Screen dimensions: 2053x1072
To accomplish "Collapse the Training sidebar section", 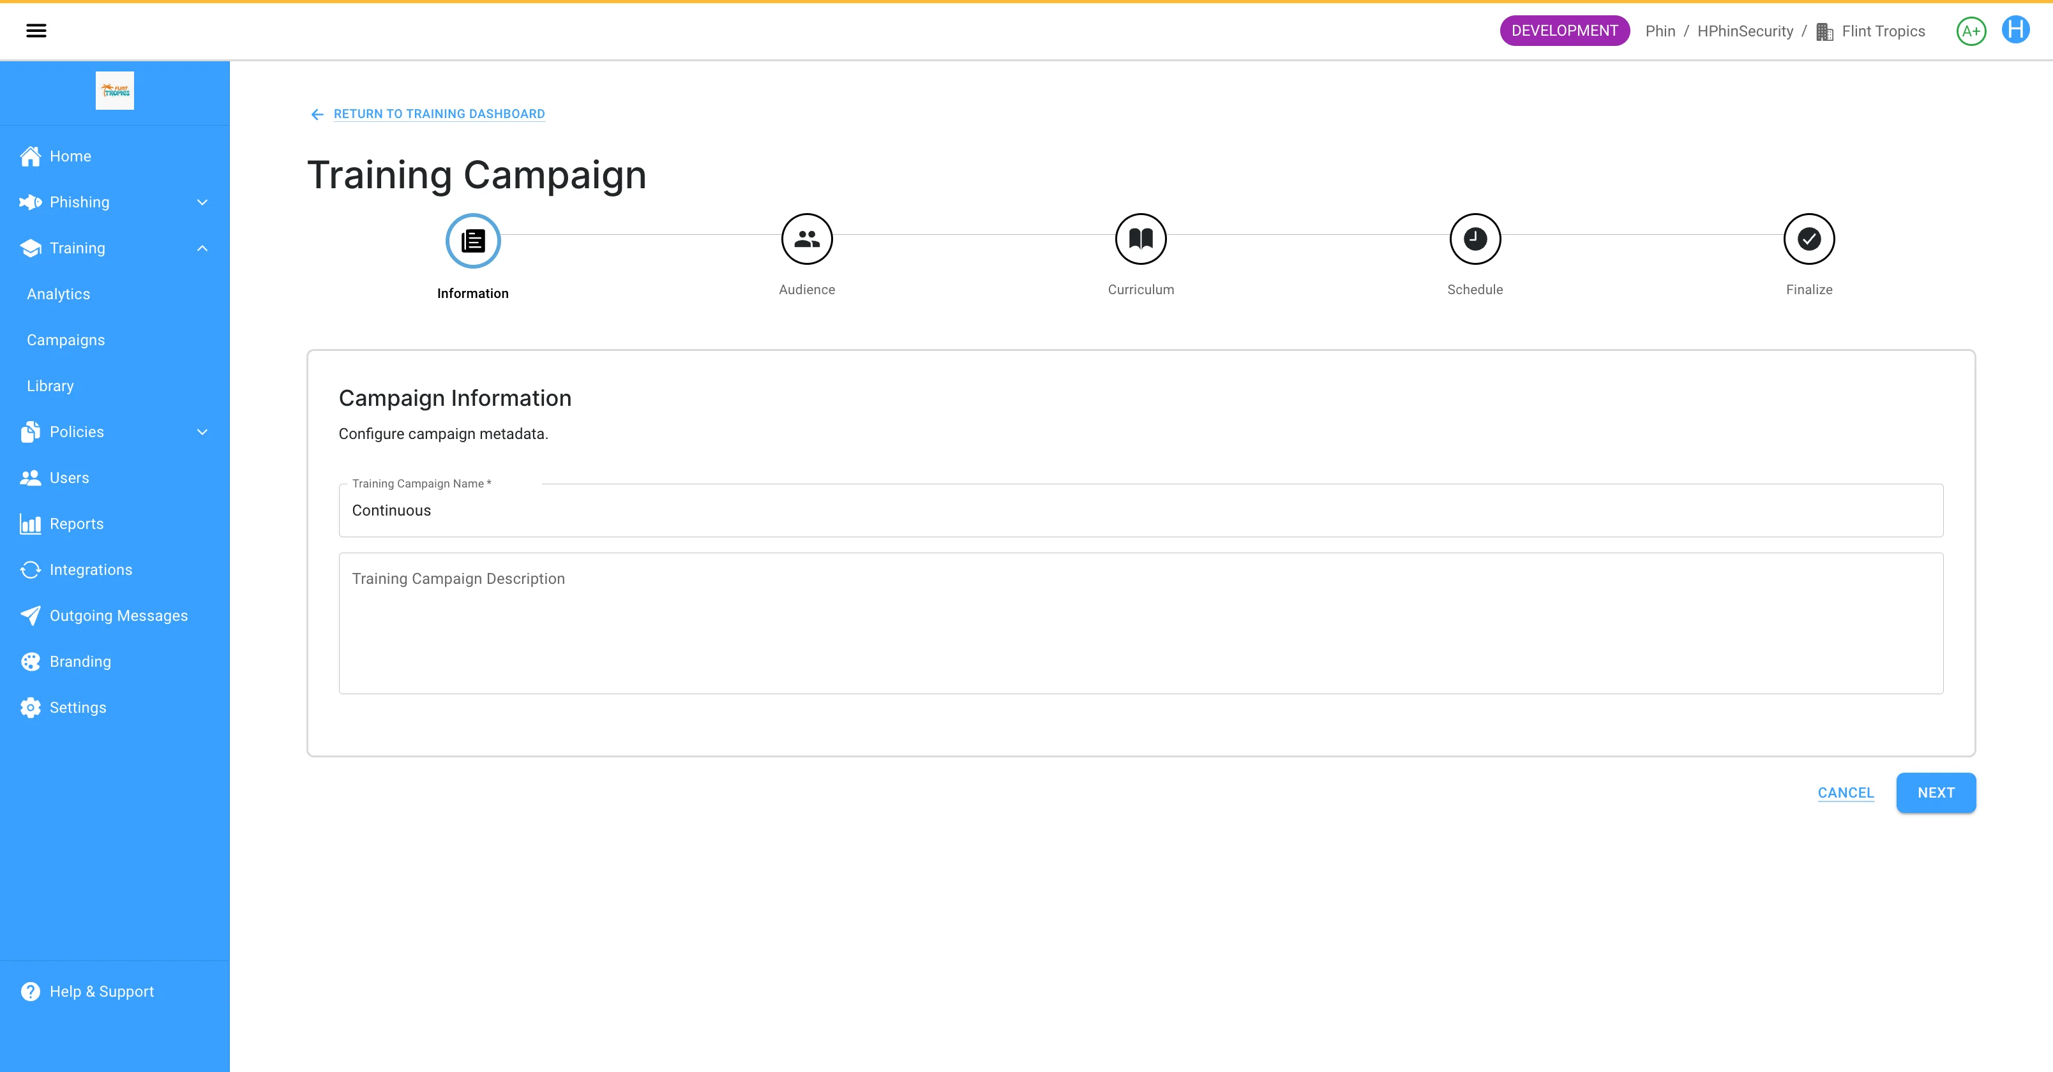I will coord(202,248).
